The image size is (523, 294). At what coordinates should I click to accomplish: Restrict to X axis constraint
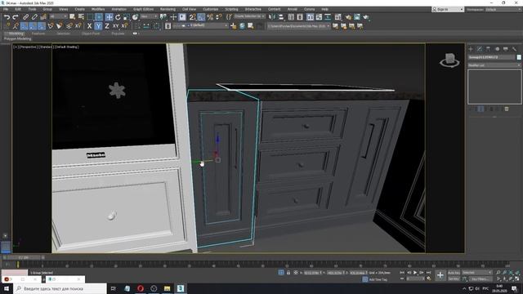point(89,25)
